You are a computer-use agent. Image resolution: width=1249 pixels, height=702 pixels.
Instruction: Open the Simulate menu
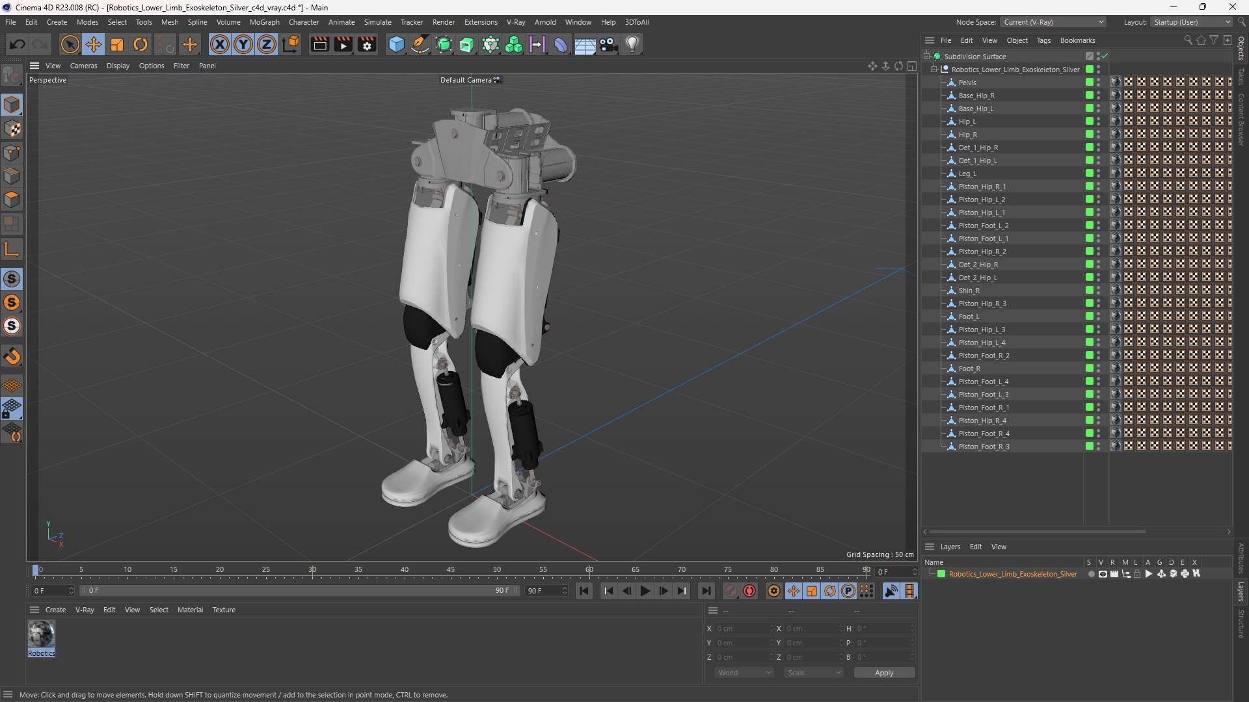(377, 22)
